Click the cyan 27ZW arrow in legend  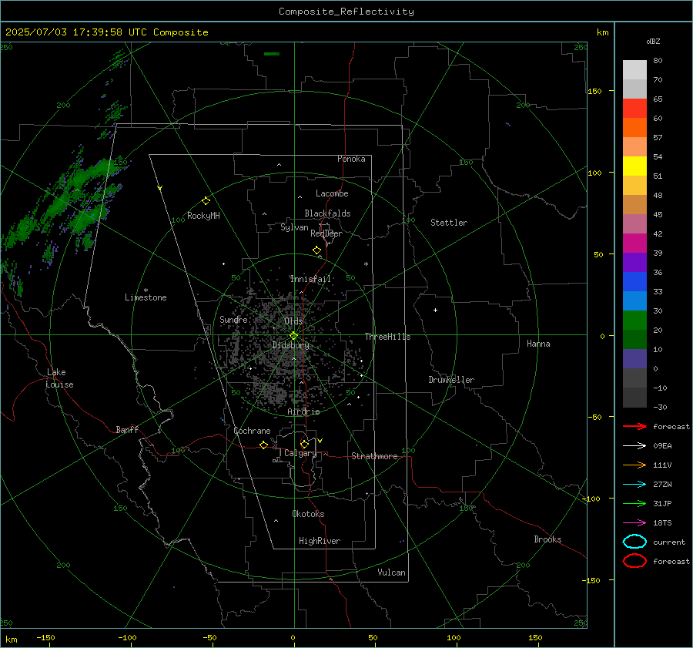[x=634, y=485]
